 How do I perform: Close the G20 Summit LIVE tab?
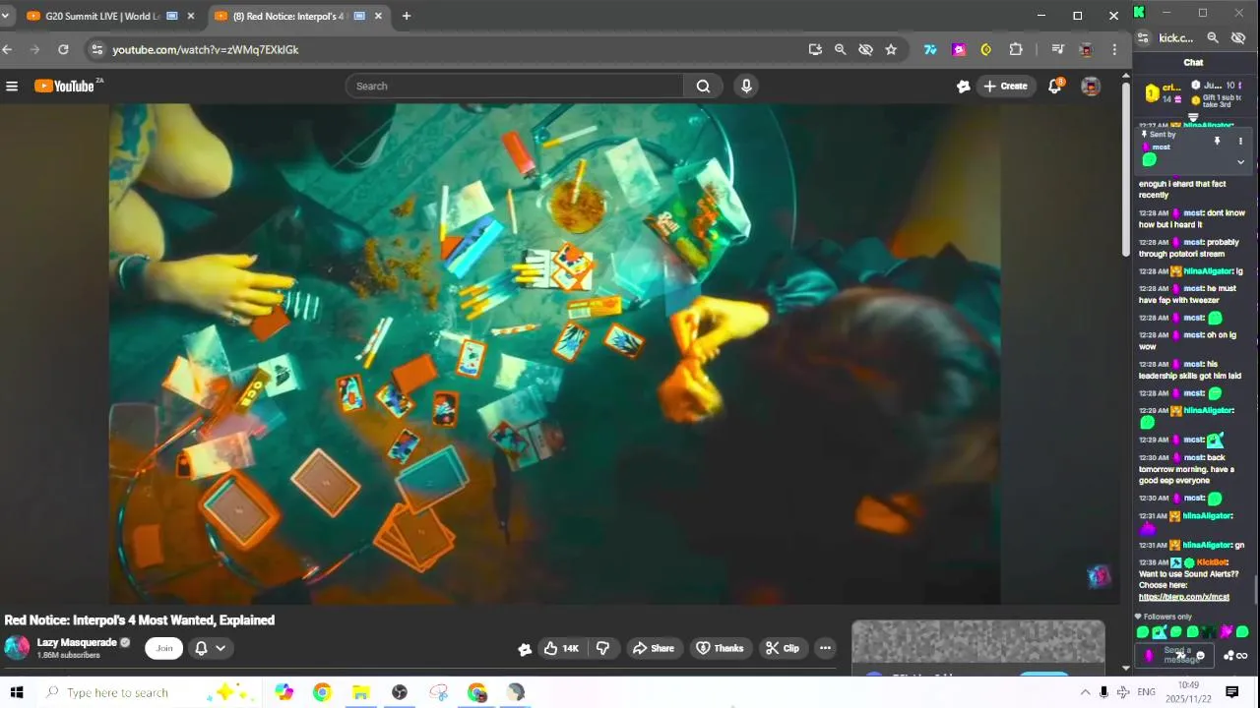click(x=191, y=16)
